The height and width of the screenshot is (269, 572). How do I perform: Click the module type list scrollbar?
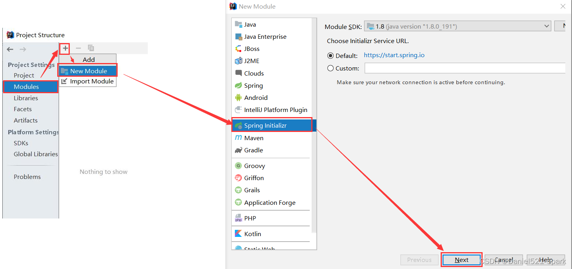[314, 125]
